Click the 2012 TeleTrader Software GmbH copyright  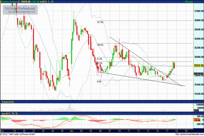(x=18, y=134)
